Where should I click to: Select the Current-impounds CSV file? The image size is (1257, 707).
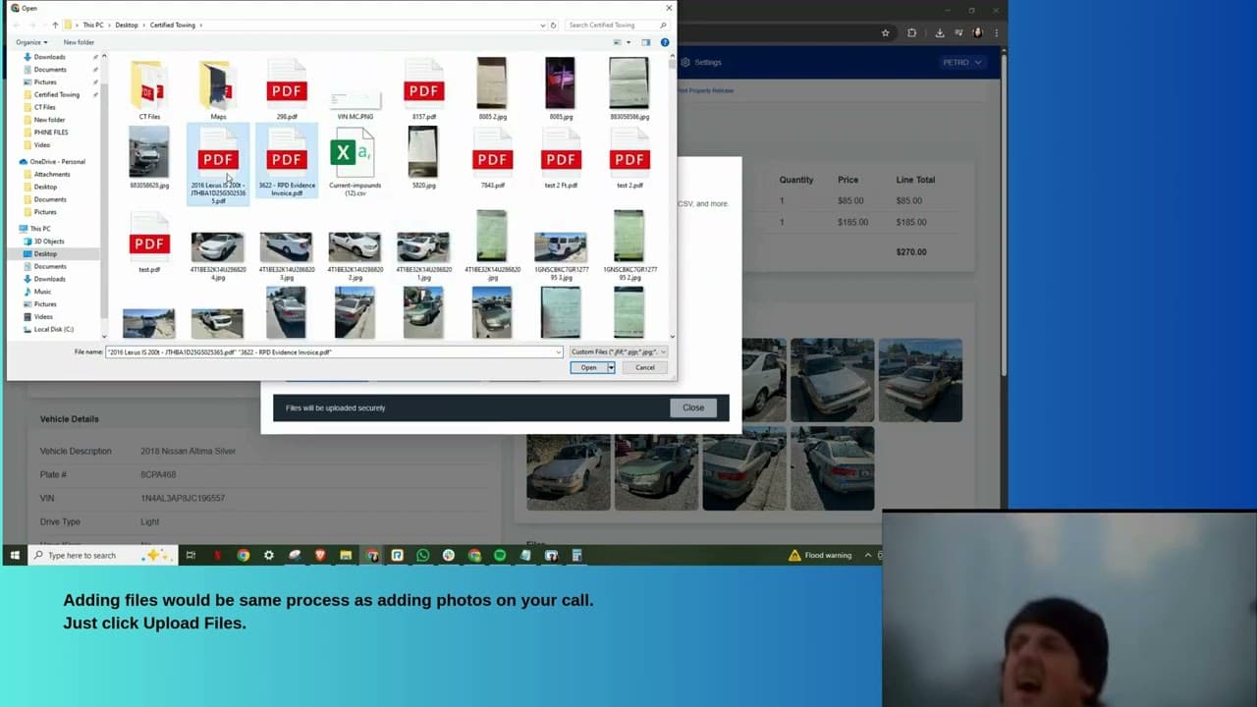(x=355, y=157)
